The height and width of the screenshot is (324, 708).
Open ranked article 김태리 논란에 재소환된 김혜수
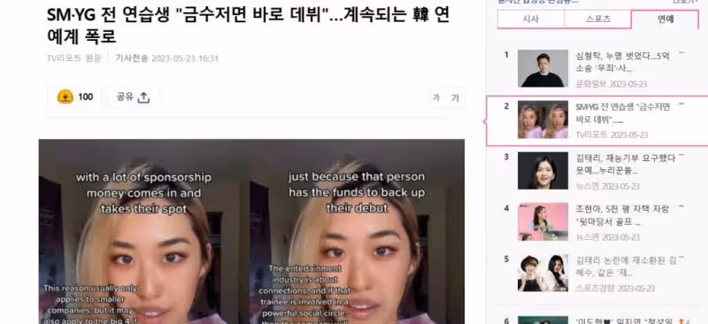point(626,266)
